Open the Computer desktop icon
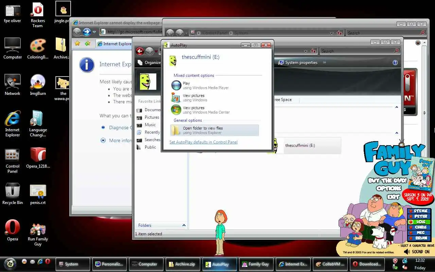435x272 pixels. [13, 49]
